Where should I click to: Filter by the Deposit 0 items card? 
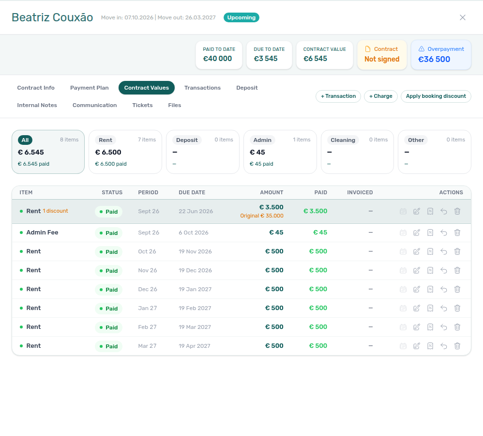tap(203, 152)
